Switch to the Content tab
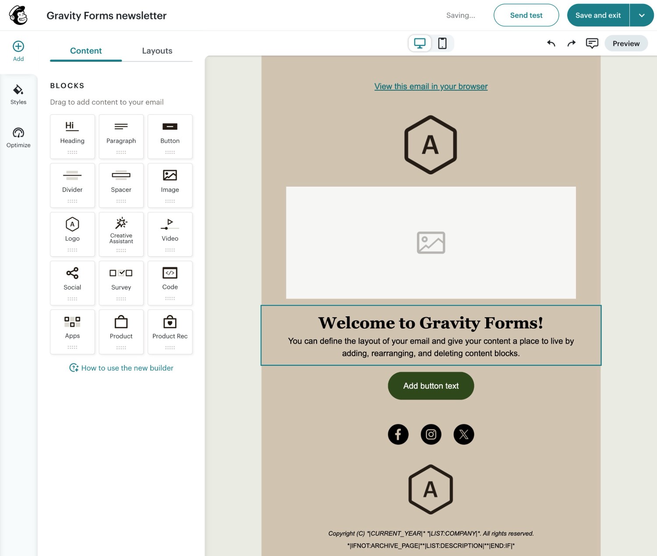The height and width of the screenshot is (556, 657). [x=86, y=51]
